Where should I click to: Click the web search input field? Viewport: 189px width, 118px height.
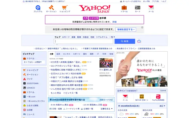83,41
